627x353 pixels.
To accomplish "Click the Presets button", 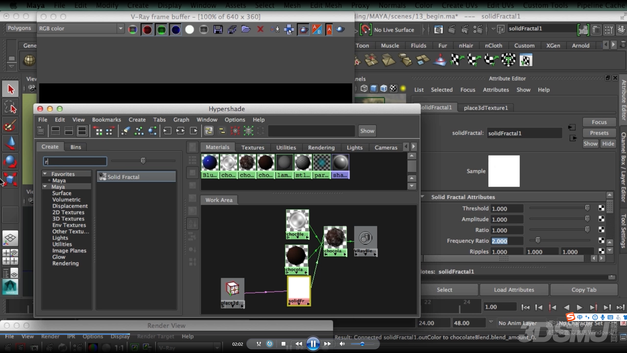I will tap(599, 133).
